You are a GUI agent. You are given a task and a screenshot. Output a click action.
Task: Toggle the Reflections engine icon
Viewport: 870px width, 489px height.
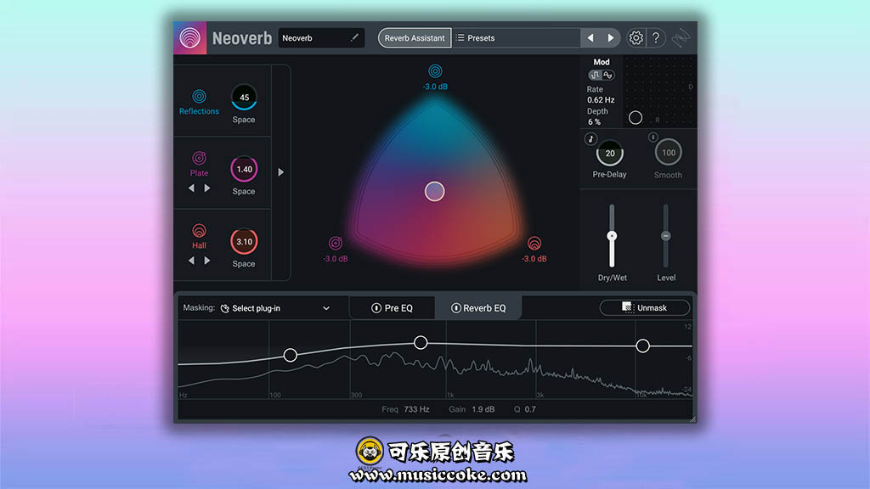199,97
